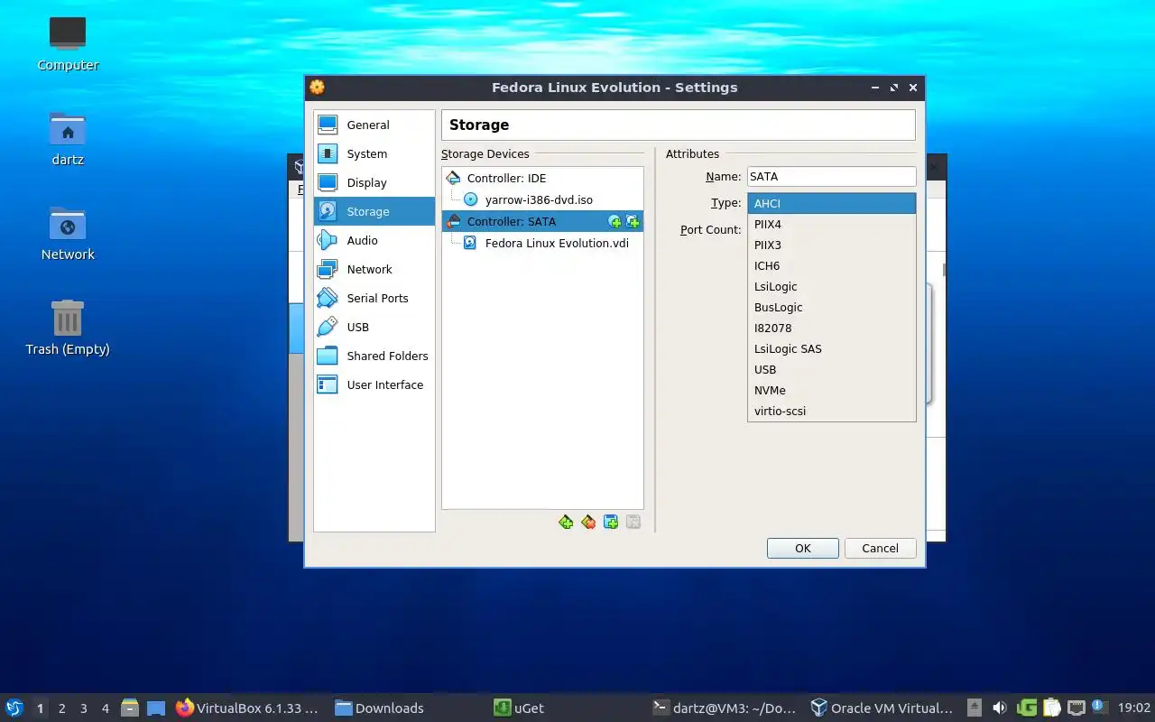Switch to workspace 4
This screenshot has width=1155, height=722.
click(106, 708)
